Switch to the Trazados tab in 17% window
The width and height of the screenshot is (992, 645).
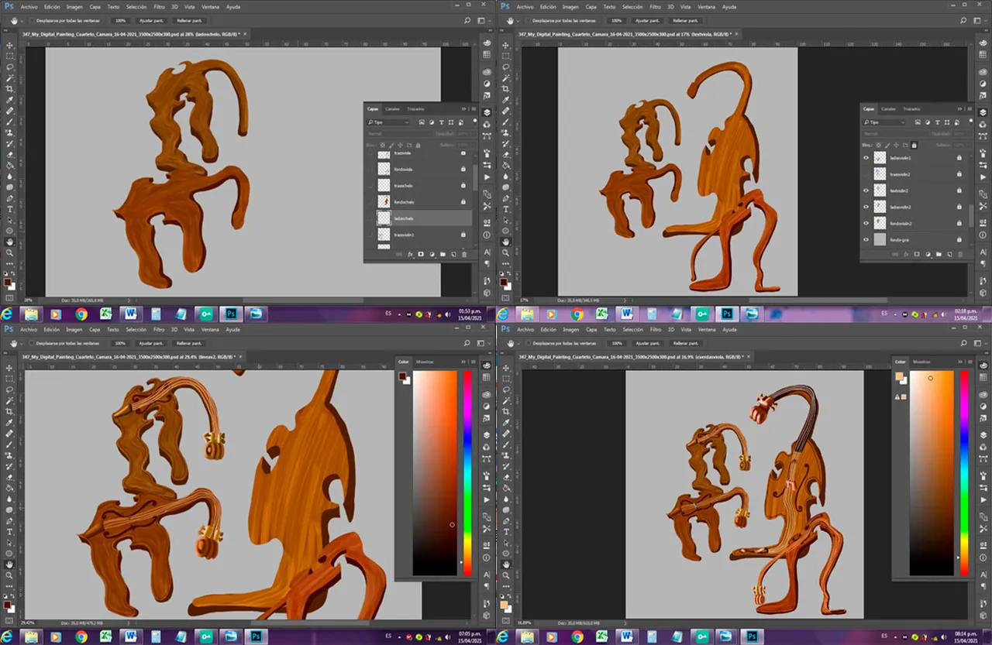pos(911,109)
